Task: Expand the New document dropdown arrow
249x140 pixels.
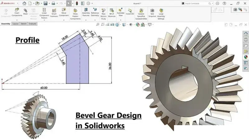Action: (34, 3)
